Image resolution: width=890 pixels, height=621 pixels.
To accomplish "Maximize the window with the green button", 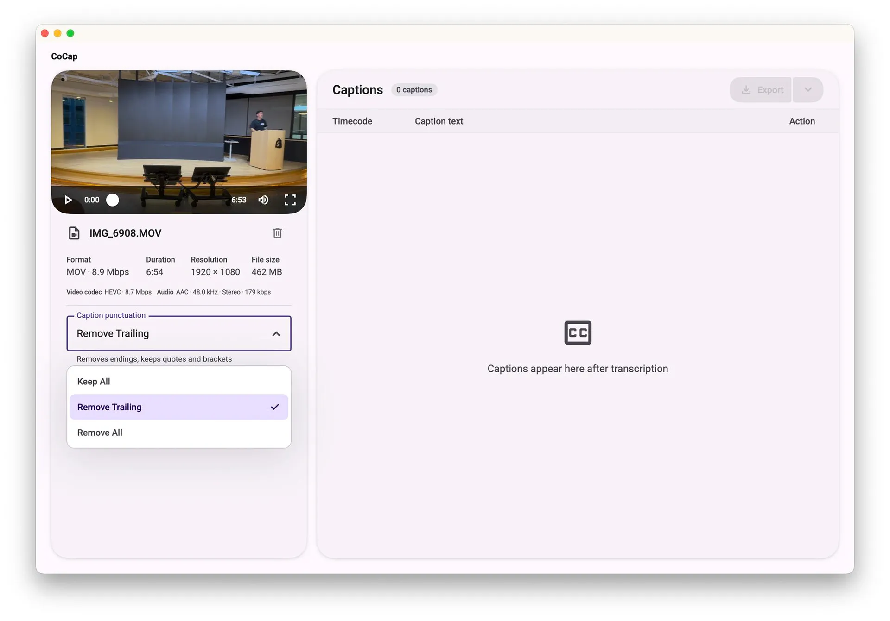I will (70, 33).
